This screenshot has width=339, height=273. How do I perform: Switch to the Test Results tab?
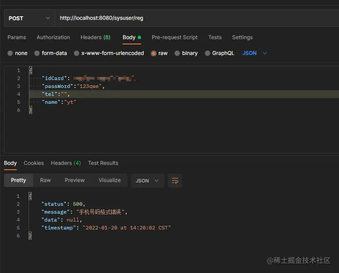(x=103, y=163)
